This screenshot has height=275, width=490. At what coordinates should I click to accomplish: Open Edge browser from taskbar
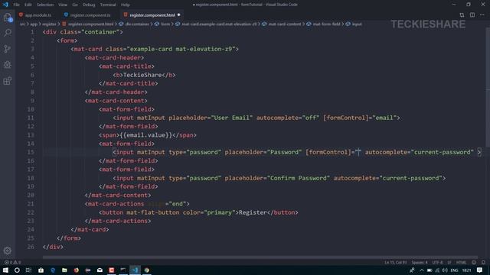pos(53,270)
